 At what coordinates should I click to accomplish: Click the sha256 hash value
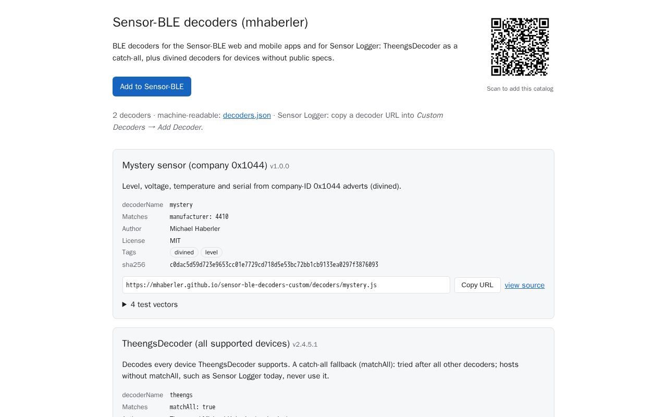pos(274,265)
